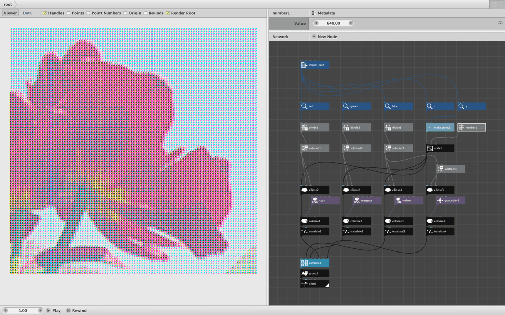
Task: Click the halftone flower rendering in viewer
Action: (x=133, y=151)
